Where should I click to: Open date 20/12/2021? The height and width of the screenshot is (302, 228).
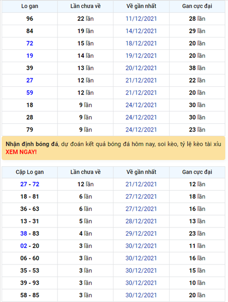tap(141, 68)
